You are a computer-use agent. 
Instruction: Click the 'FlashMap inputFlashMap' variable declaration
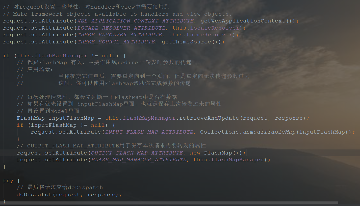click(56, 118)
